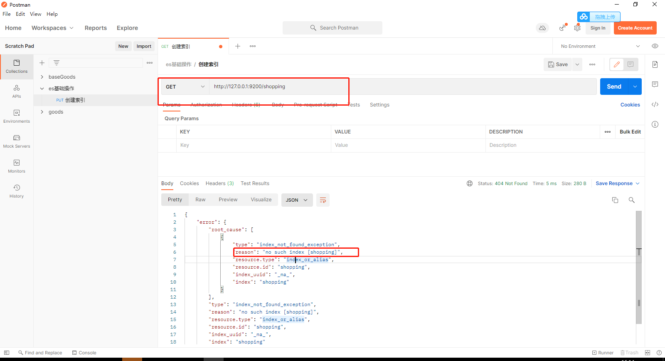Viewport: 665px width, 361px height.
Task: Switch to Test Results tab
Action: (255, 183)
